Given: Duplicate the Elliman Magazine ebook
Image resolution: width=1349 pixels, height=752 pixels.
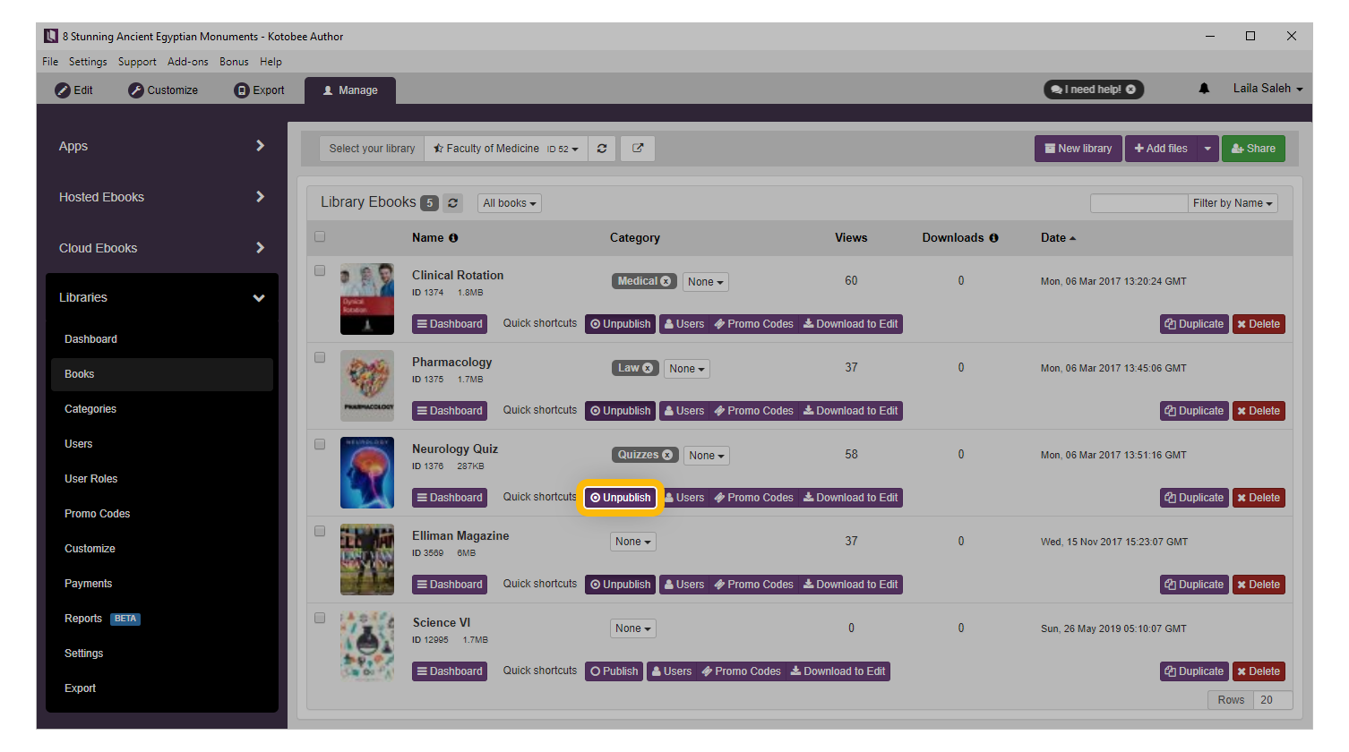Looking at the screenshot, I should (x=1194, y=585).
